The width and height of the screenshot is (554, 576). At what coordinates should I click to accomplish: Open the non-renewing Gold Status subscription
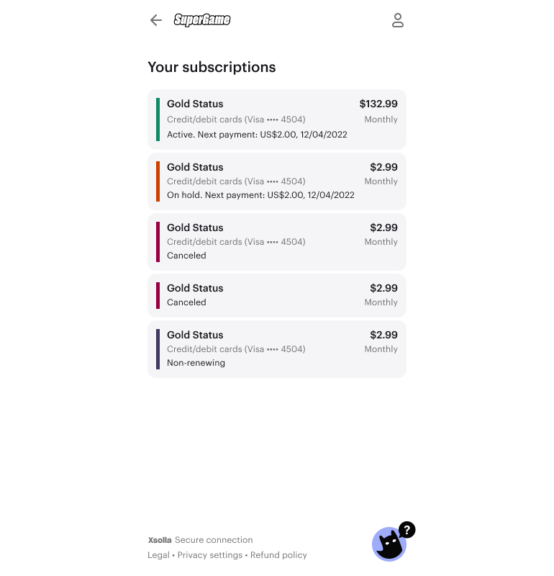(277, 349)
